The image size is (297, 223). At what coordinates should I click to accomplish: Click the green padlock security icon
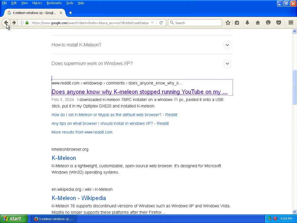click(27, 23)
